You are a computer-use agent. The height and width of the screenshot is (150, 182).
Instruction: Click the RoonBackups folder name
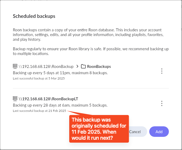pyautogui.click(x=99, y=67)
